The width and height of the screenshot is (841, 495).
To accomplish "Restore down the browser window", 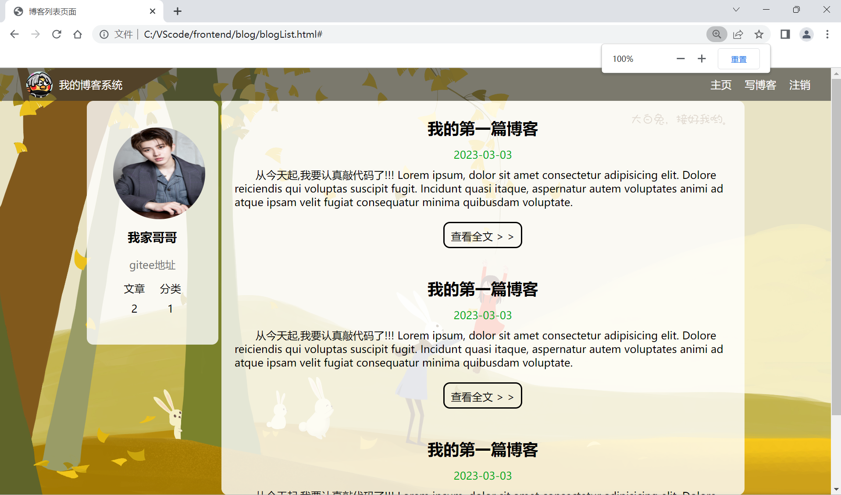I will tap(796, 10).
